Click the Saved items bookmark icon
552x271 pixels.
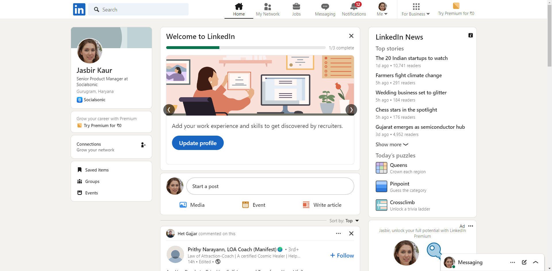[80, 170]
